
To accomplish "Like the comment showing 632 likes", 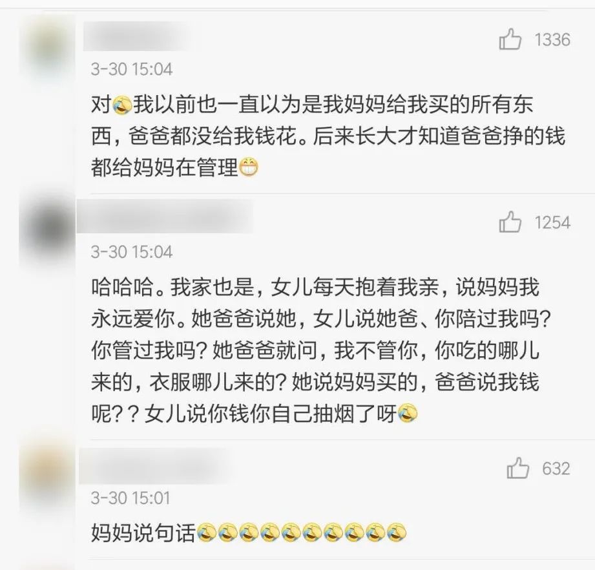I will click(517, 468).
